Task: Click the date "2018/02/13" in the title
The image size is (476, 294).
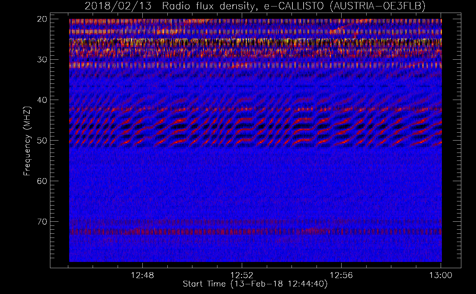Action: point(118,6)
